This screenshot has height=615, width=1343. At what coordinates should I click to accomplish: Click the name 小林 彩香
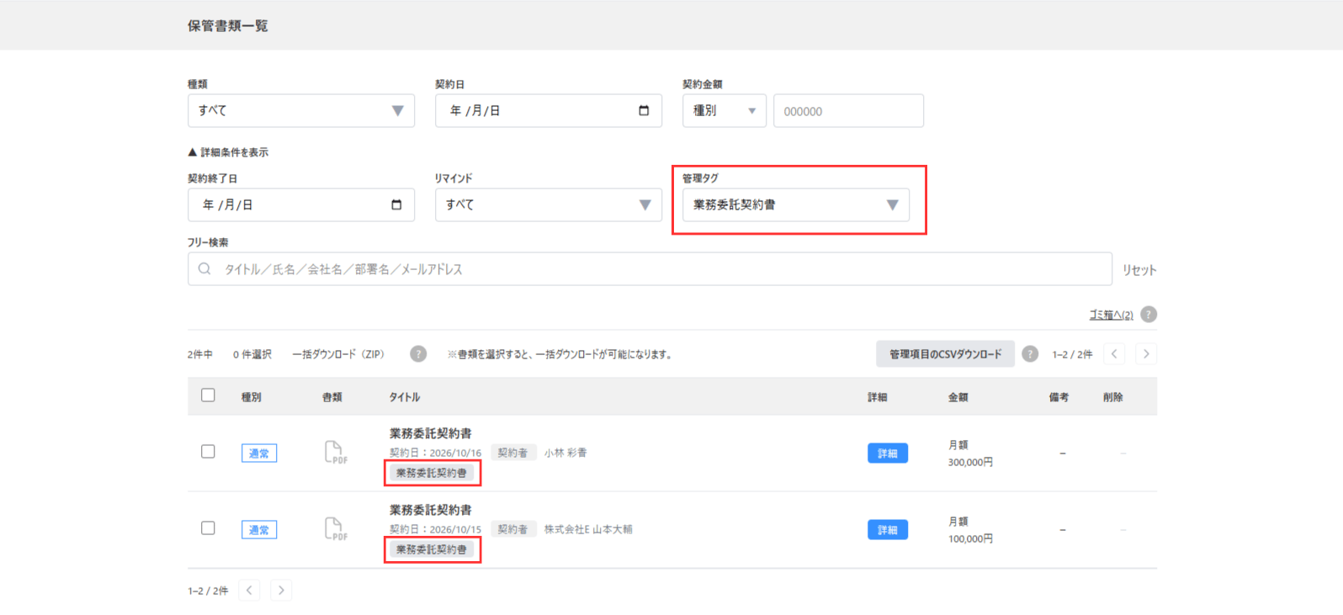tap(565, 453)
